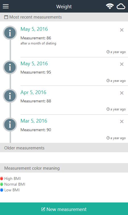Click the green Normal BMI color dot
The width and height of the screenshot is (128, 215).
tap(2, 184)
